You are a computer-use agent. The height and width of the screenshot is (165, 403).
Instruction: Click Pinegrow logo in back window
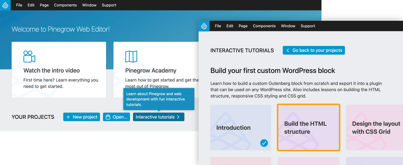click(x=5, y=5)
